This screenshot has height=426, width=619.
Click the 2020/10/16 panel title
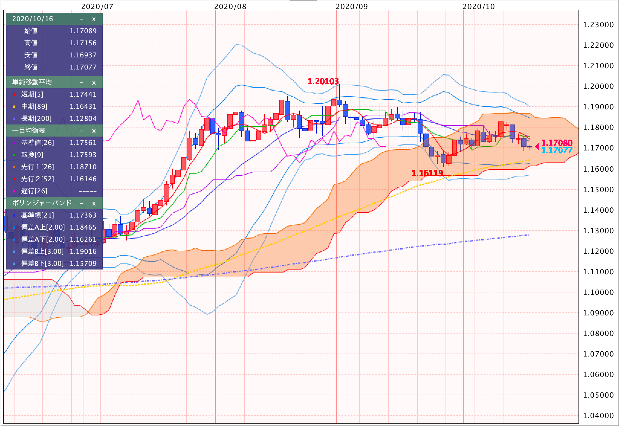point(33,19)
